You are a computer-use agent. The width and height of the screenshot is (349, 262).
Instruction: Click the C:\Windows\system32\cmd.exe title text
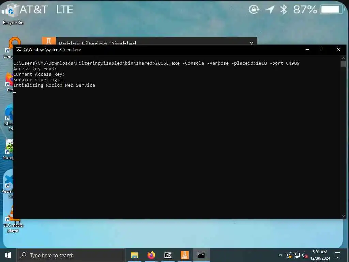click(x=52, y=50)
